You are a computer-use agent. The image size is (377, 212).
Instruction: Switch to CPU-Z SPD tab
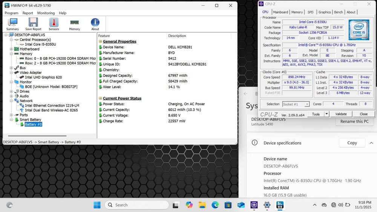click(x=310, y=12)
